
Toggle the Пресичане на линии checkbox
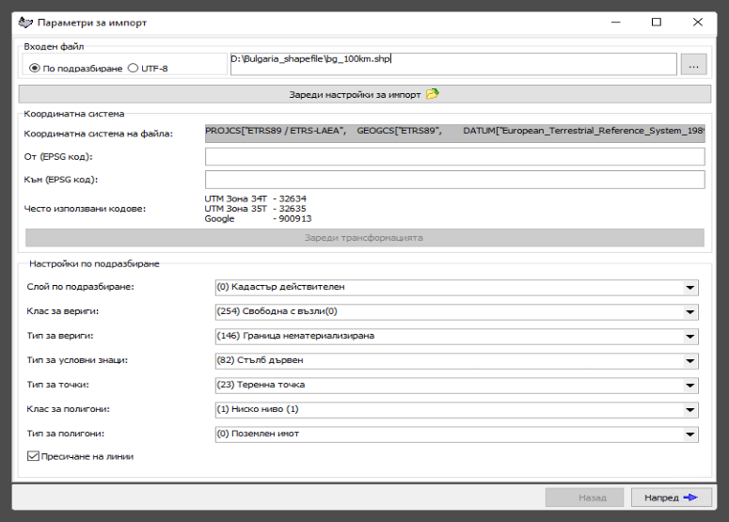[x=34, y=456]
